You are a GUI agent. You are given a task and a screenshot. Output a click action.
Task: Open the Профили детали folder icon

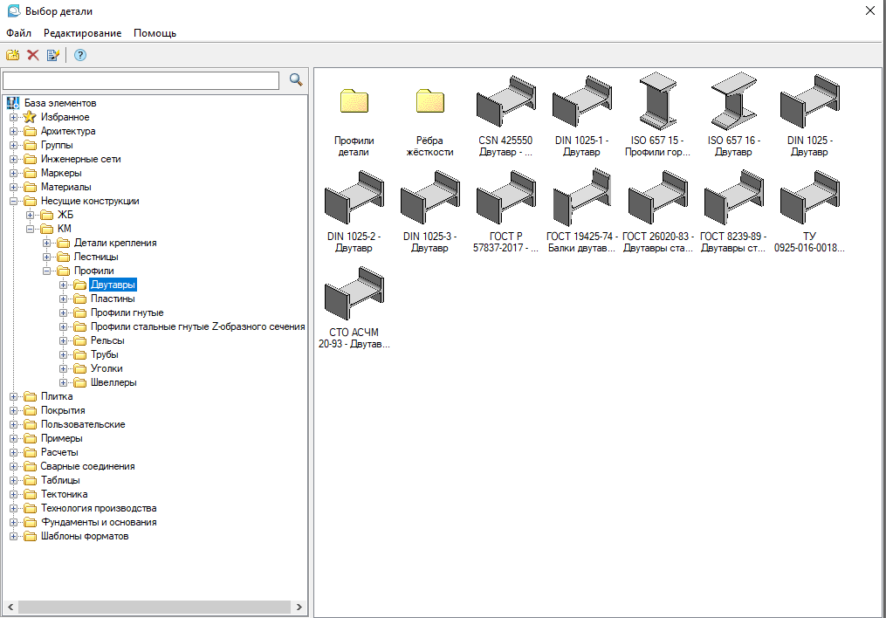point(354,101)
